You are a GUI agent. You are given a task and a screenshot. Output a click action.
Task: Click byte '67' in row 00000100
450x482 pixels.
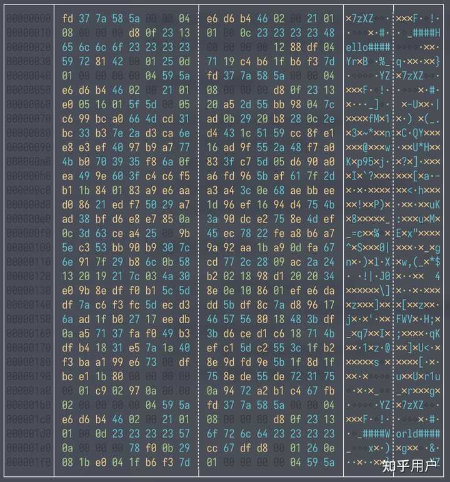pos(329,248)
